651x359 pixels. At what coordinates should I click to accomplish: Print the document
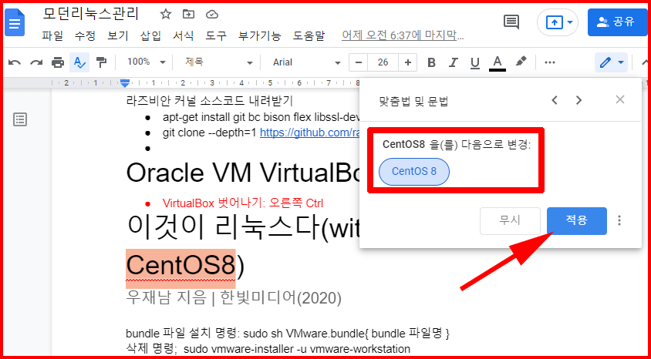58,62
